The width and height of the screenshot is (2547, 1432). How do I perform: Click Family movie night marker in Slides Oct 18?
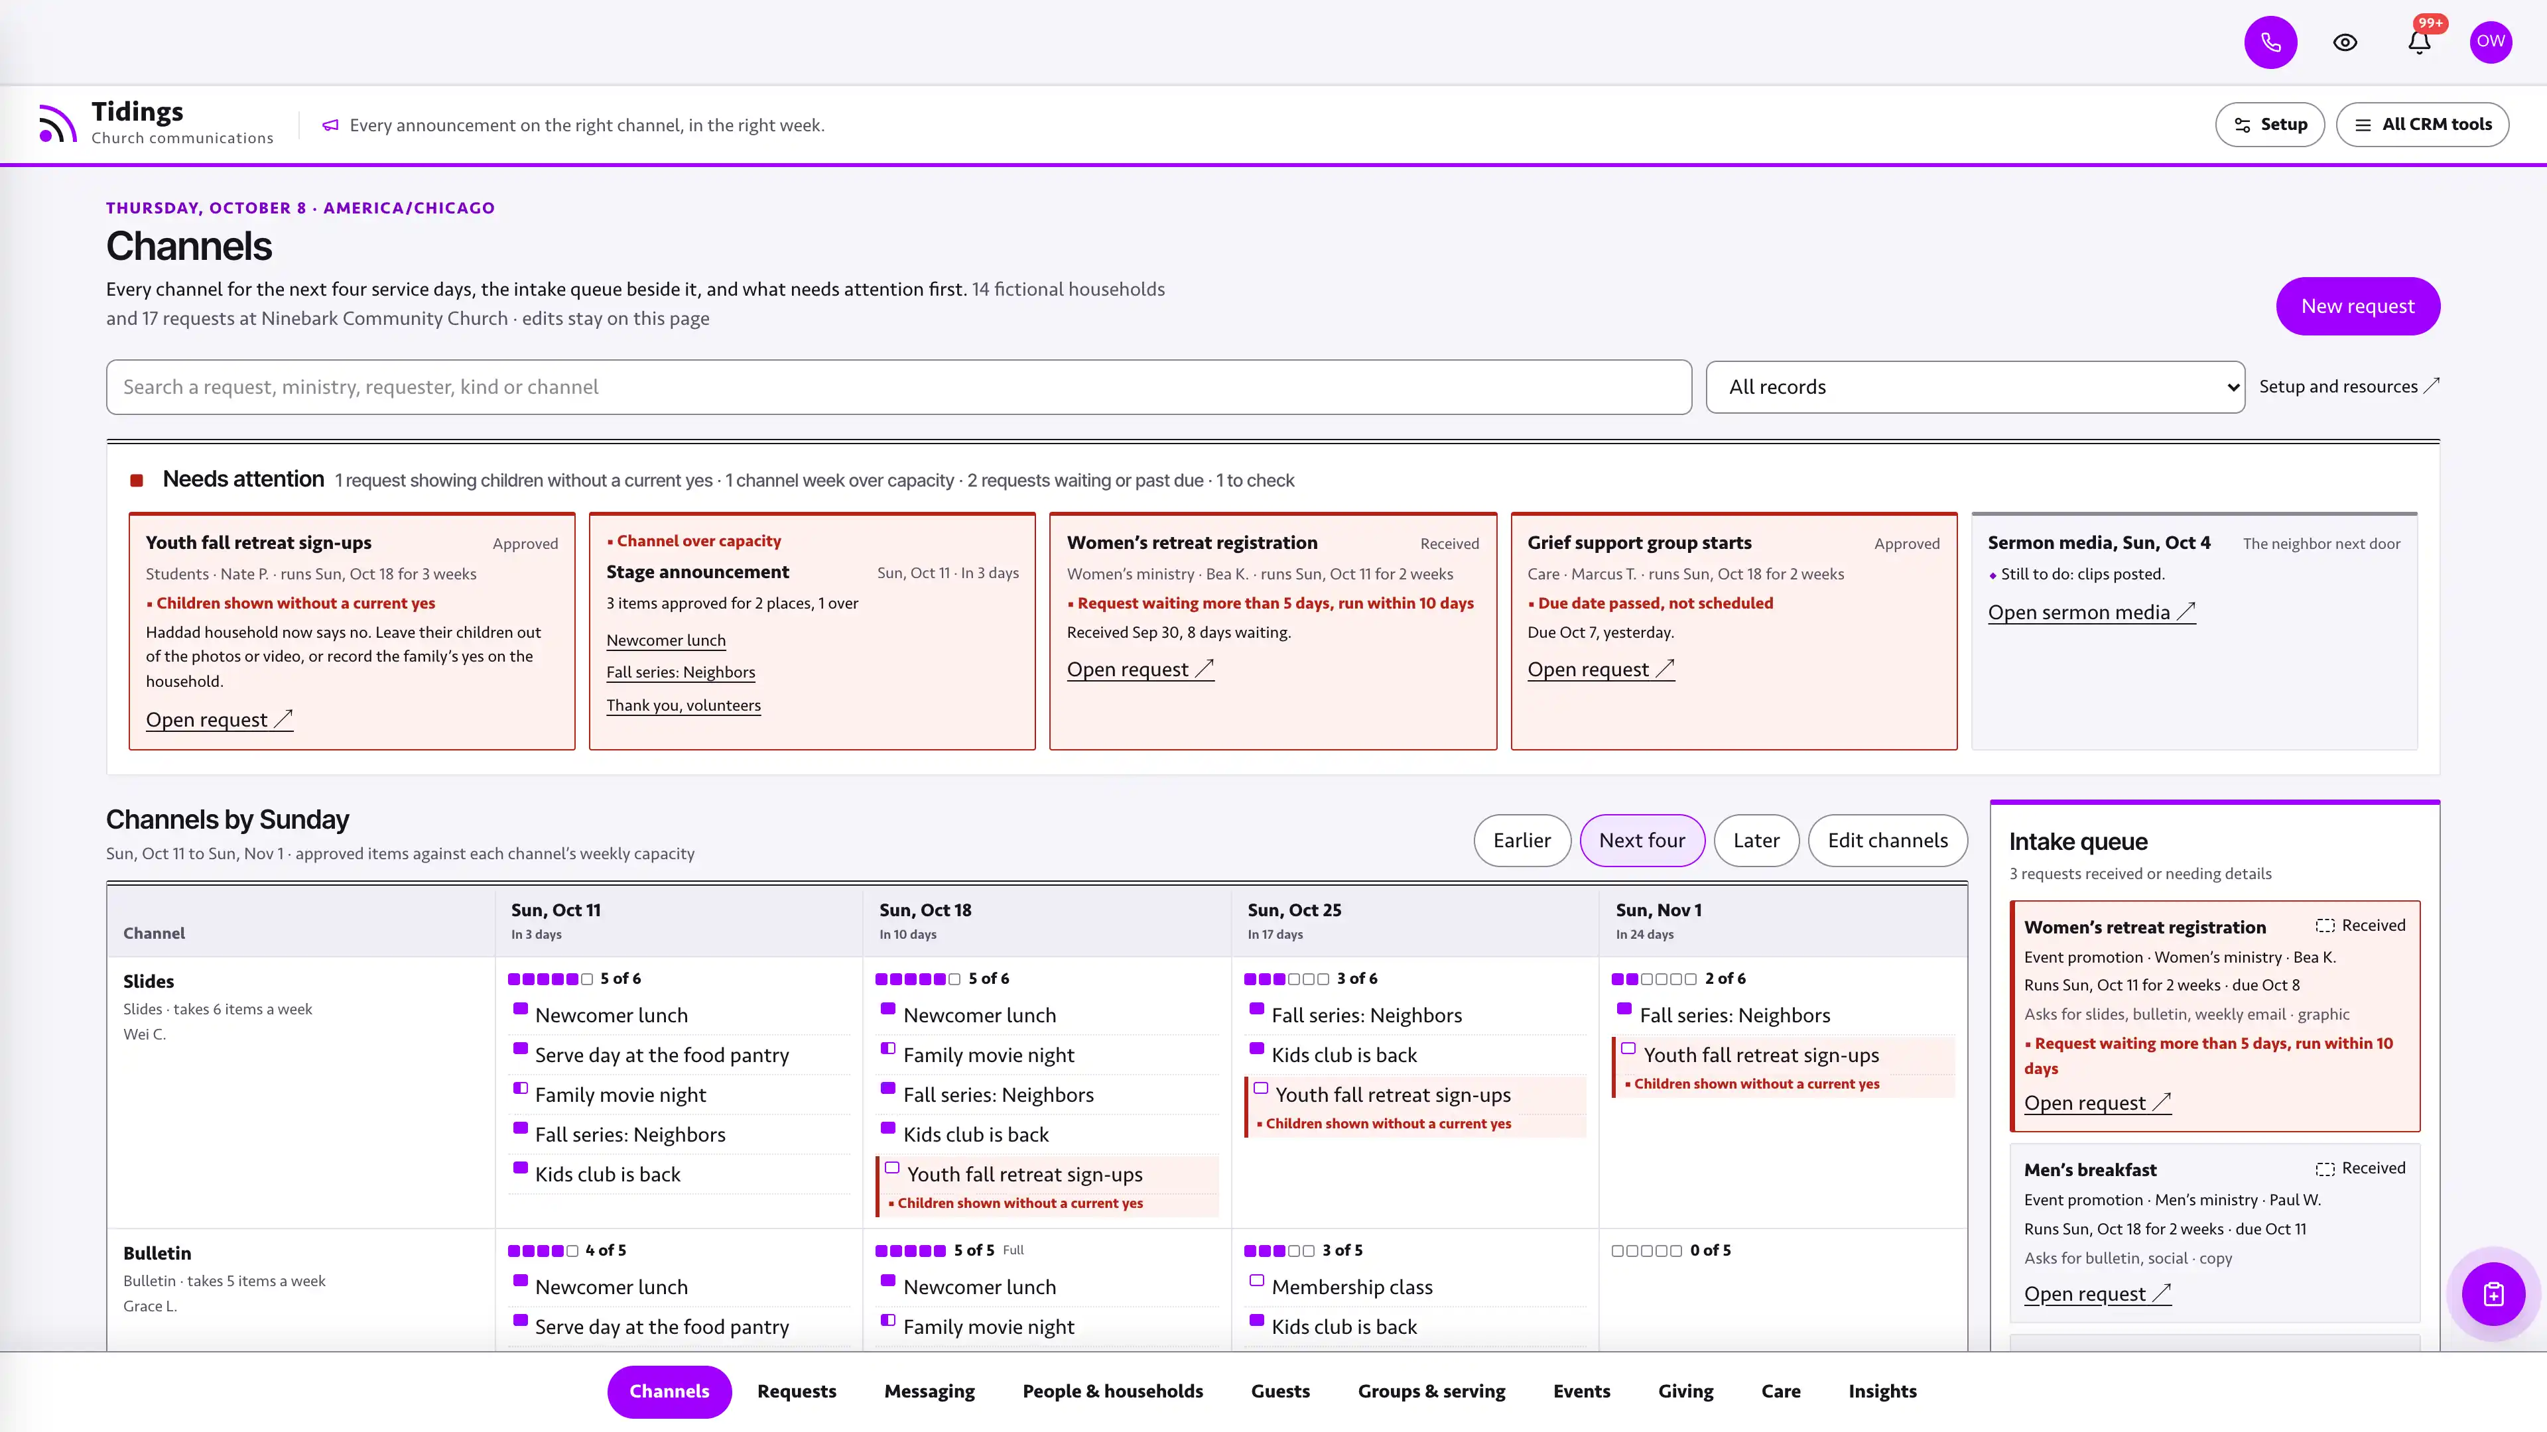(888, 1049)
